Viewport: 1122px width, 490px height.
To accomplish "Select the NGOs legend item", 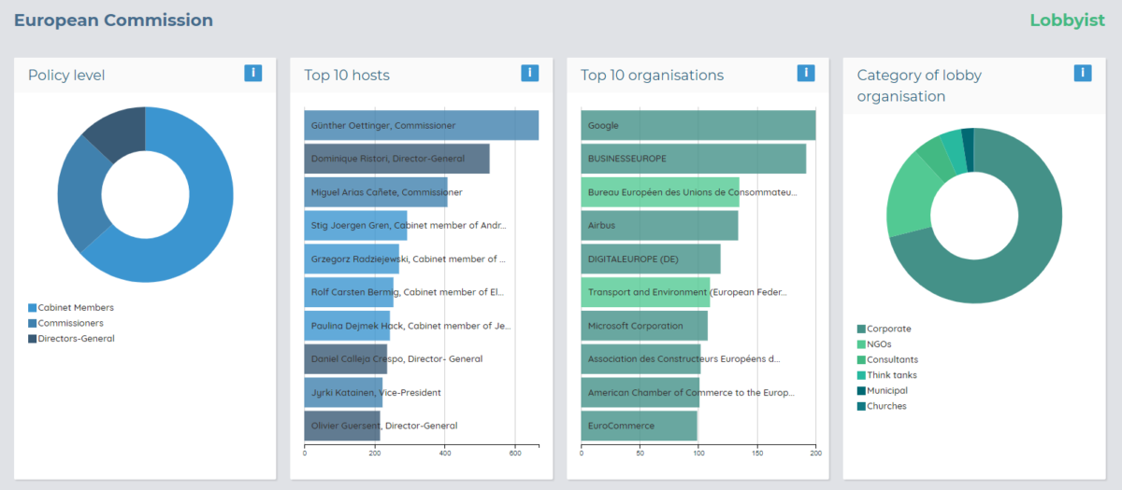I will click(878, 344).
